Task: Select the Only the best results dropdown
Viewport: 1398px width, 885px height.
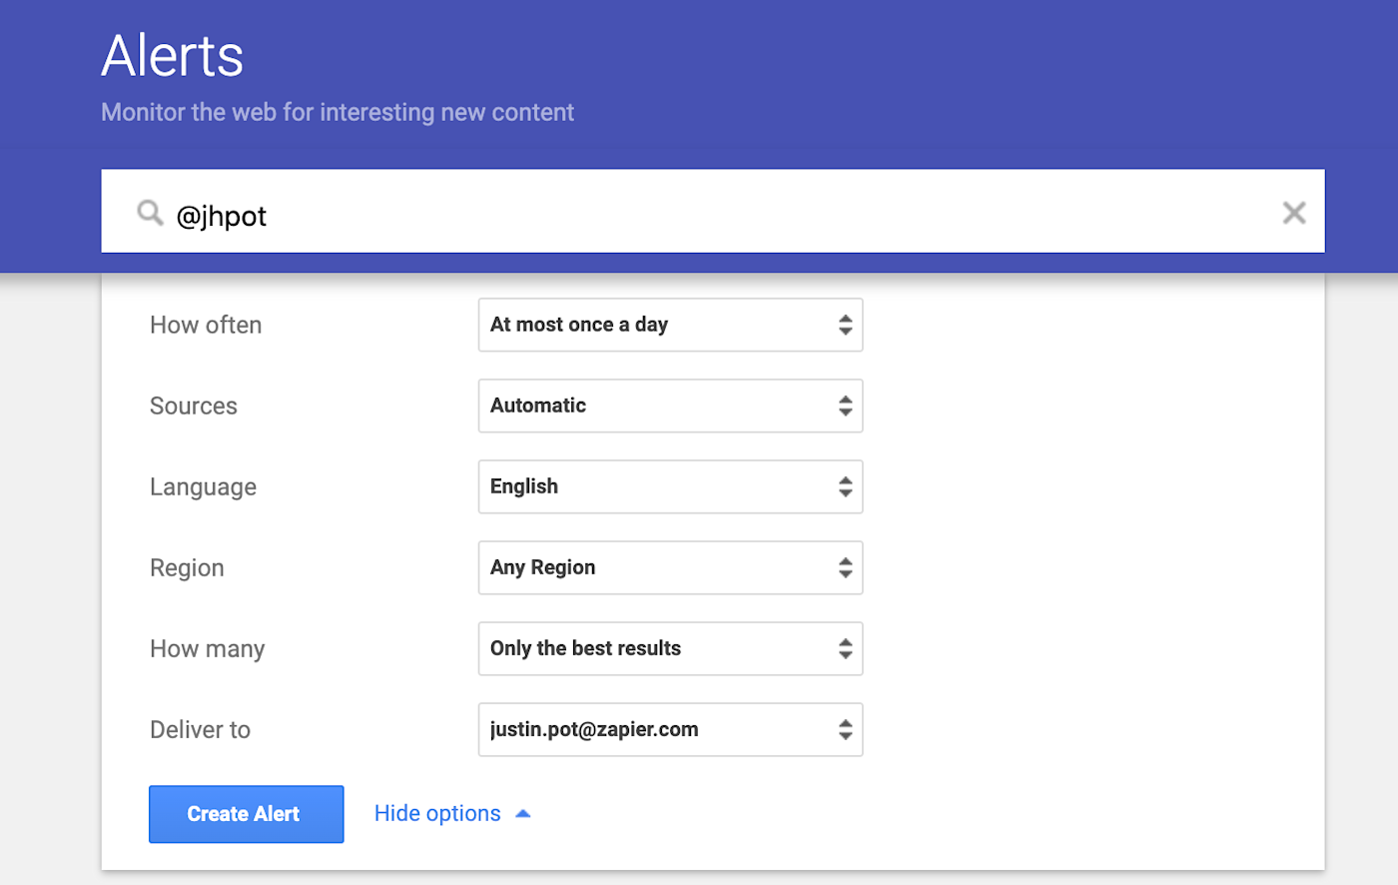Action: [x=670, y=648]
